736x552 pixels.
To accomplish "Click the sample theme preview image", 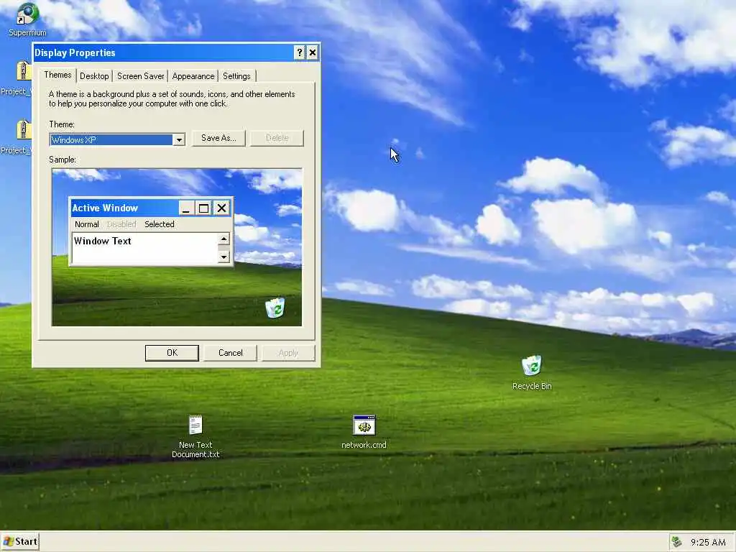I will click(177, 247).
